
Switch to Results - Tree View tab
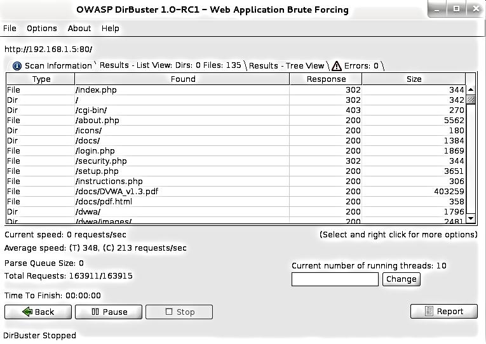pyautogui.click(x=287, y=65)
